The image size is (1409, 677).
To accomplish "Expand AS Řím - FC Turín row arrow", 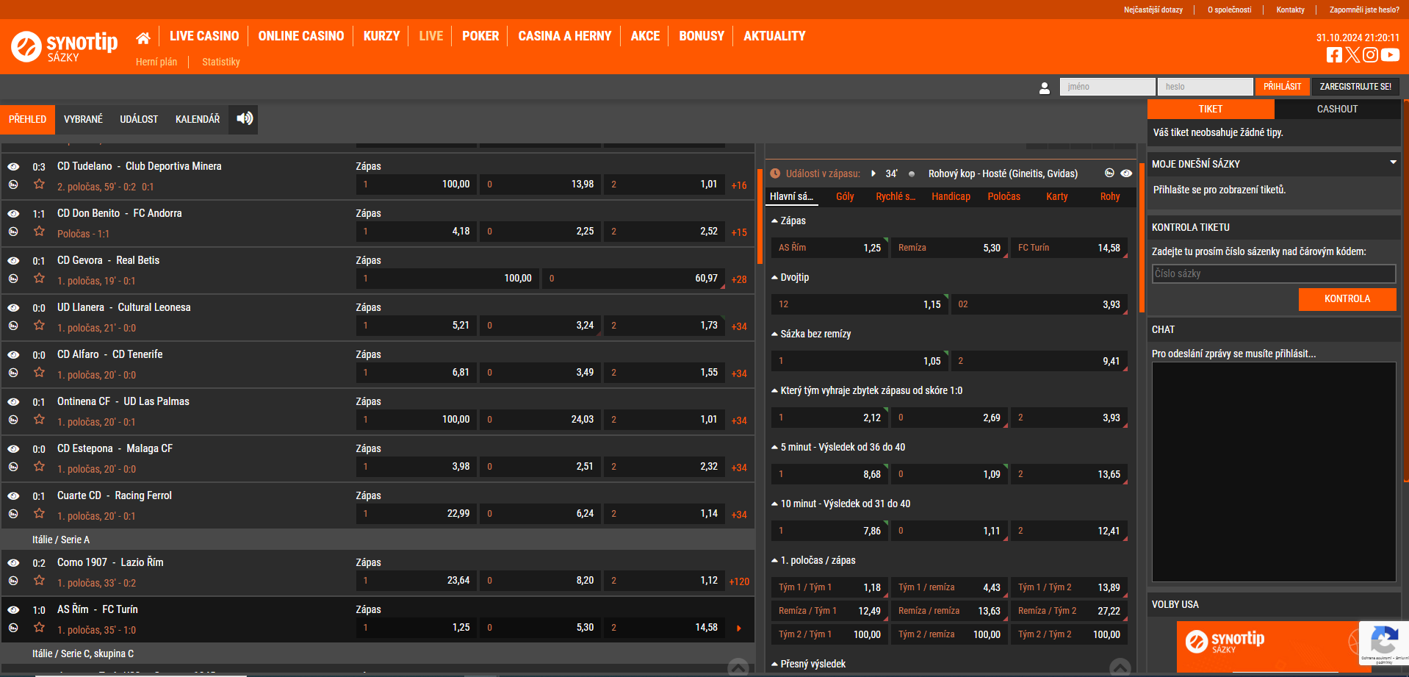I will [x=739, y=628].
